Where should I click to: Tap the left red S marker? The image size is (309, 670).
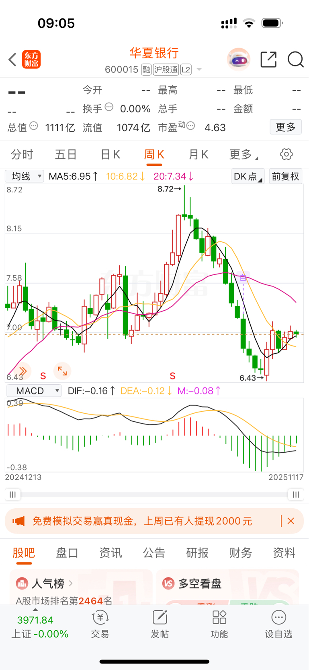coord(43,376)
